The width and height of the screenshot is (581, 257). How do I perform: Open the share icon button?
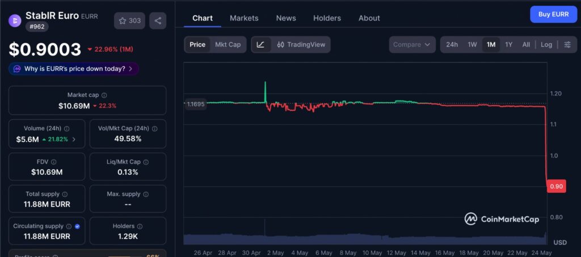(x=158, y=21)
